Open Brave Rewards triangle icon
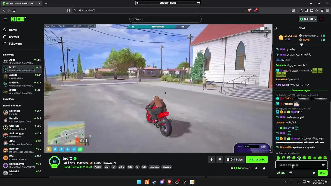The image size is (331, 186). point(255,10)
